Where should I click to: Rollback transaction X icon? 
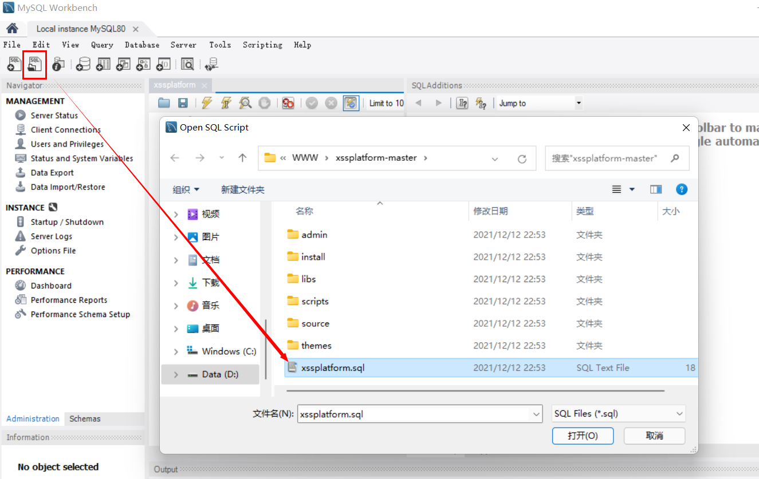331,103
